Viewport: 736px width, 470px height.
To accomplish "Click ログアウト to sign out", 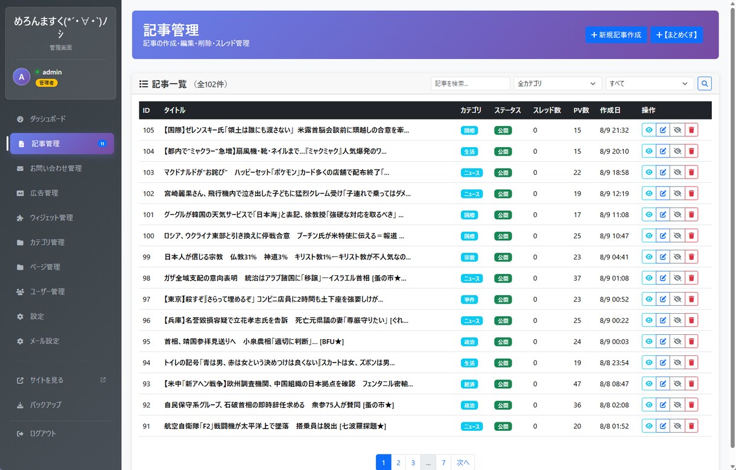I will tap(60, 433).
